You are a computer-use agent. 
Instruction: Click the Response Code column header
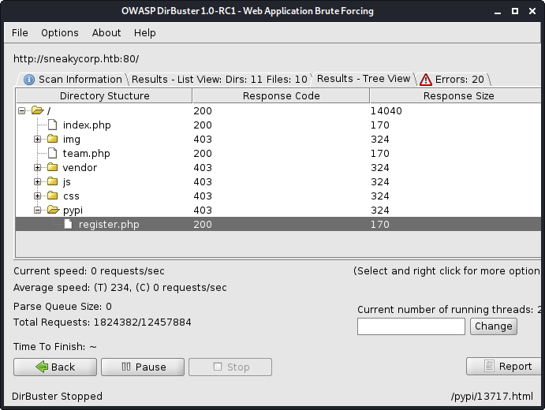[281, 96]
